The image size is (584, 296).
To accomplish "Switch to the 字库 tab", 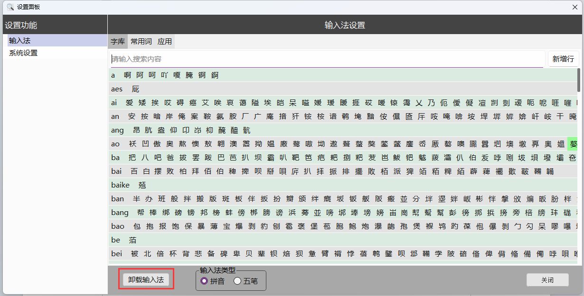I will [118, 42].
